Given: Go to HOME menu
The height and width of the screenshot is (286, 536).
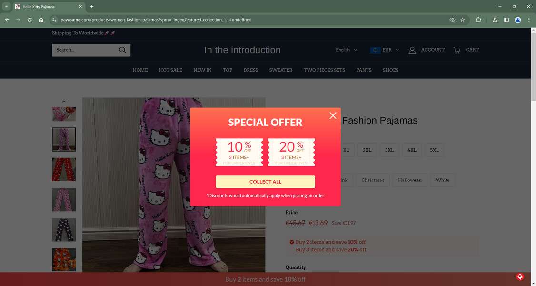Looking at the screenshot, I should click(140, 70).
